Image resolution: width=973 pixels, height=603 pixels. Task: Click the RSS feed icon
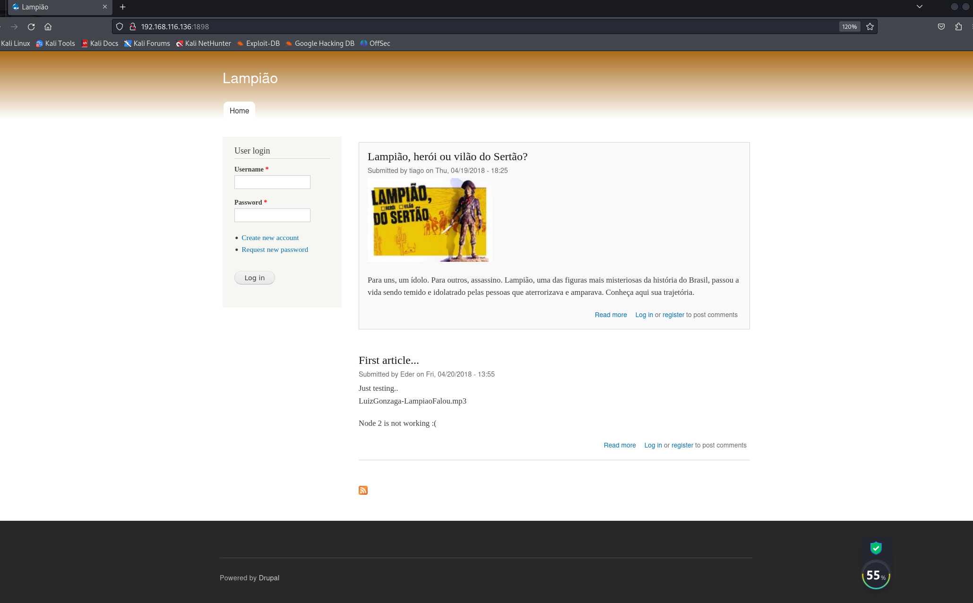363,490
